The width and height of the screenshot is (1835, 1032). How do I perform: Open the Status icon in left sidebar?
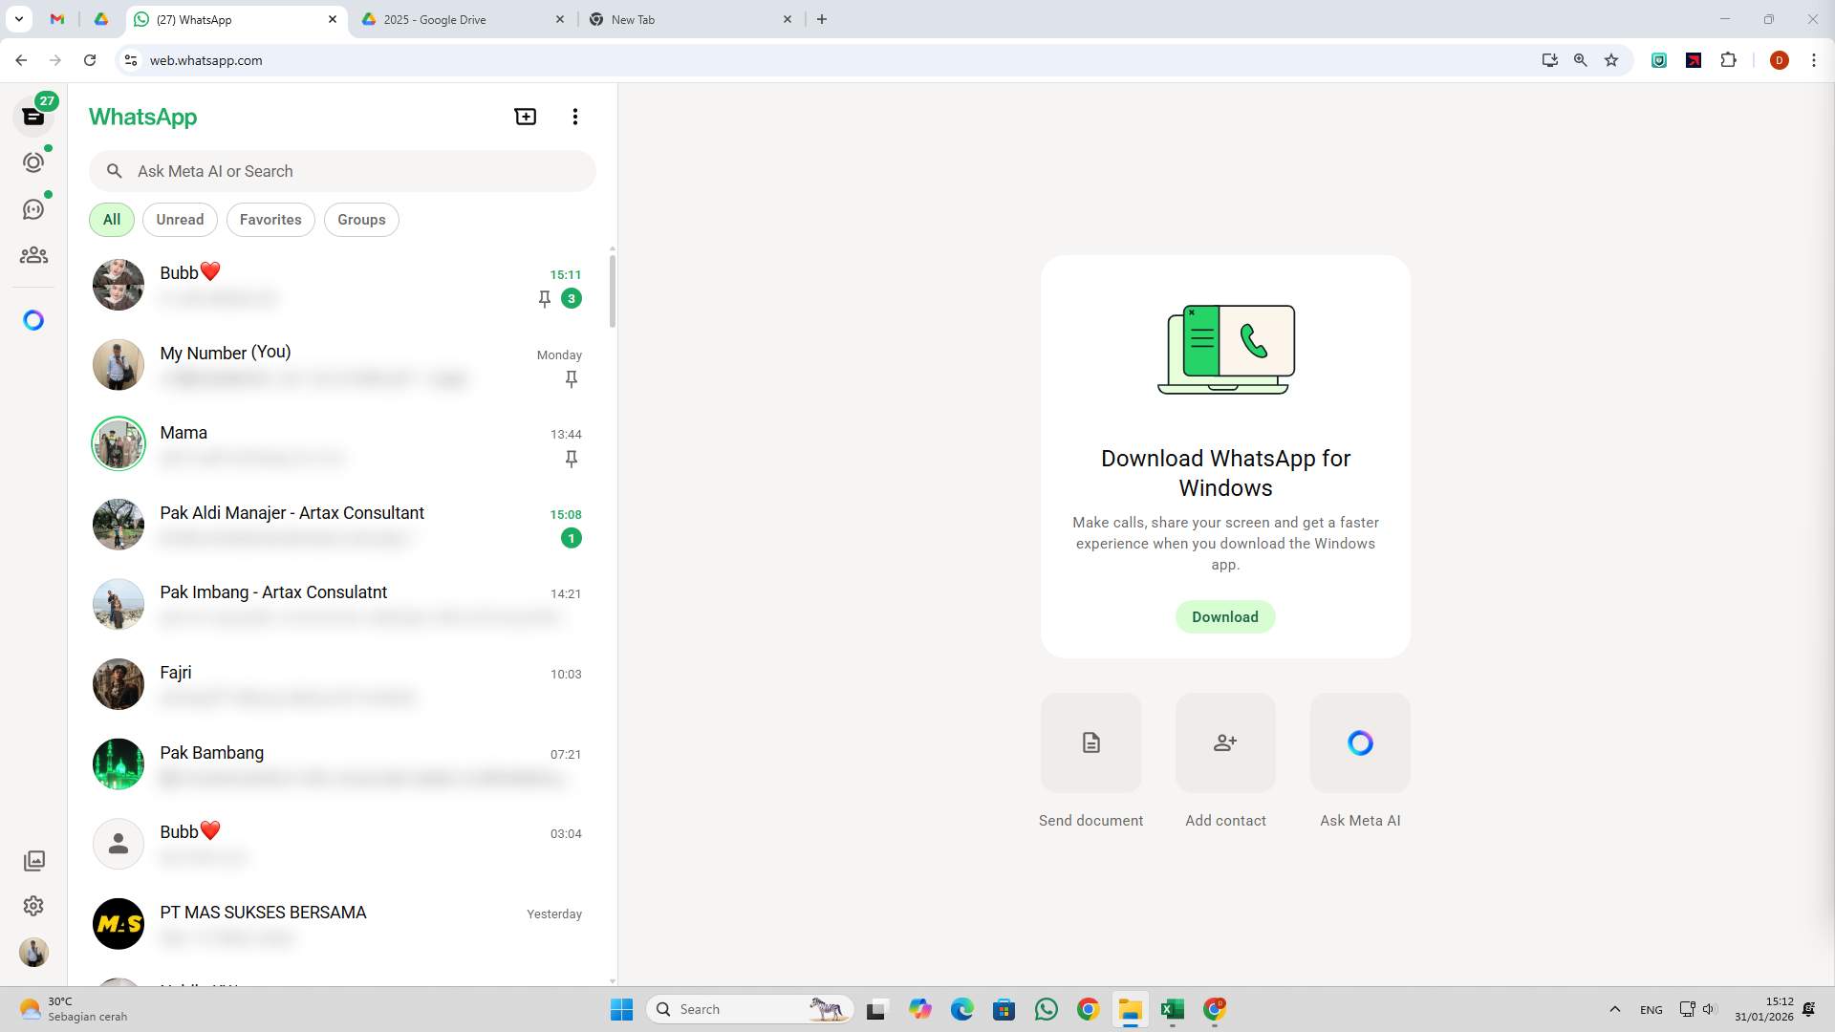33,162
